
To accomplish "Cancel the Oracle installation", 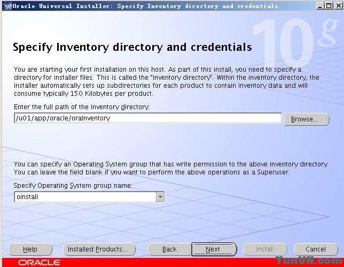I will click(x=316, y=249).
